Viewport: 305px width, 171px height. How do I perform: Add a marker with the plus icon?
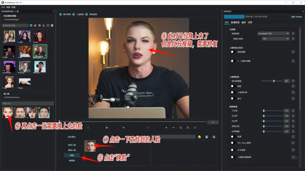point(166,128)
